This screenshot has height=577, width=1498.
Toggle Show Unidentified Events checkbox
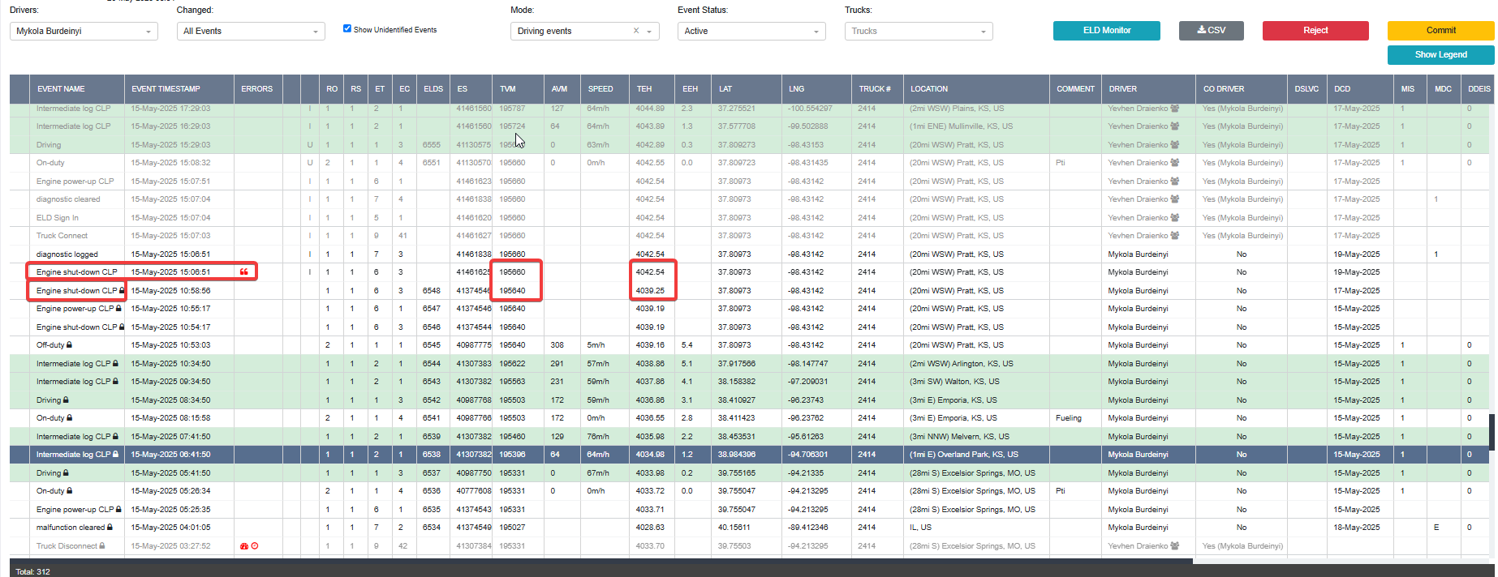tap(347, 28)
